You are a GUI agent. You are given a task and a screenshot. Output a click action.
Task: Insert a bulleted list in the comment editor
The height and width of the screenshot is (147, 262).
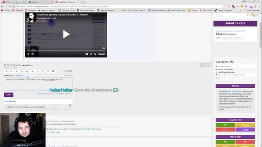point(43,71)
